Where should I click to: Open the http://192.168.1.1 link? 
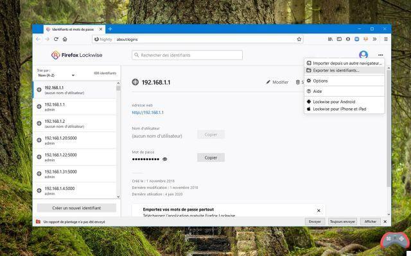[148, 113]
